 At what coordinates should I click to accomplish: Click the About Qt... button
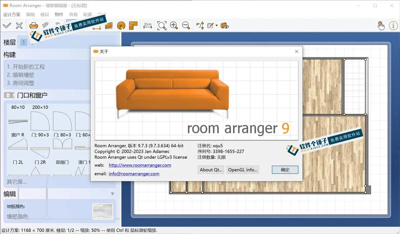[211, 170]
